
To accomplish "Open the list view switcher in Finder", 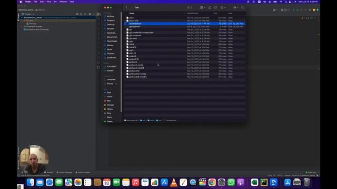I will point(190,7).
